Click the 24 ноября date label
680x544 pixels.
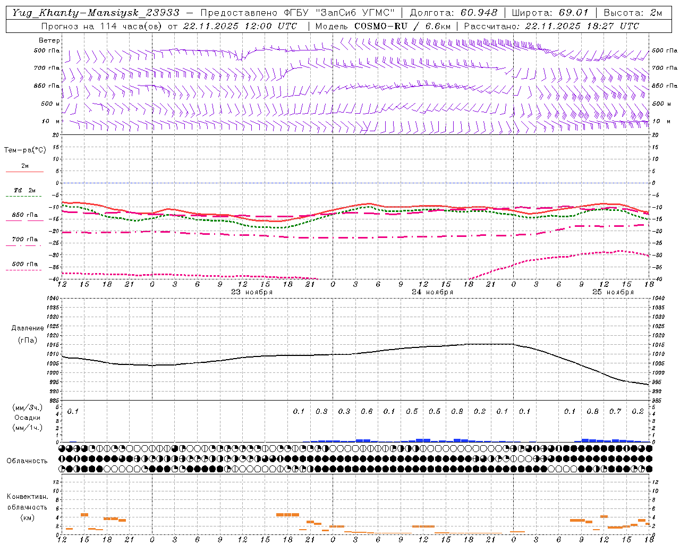click(x=432, y=292)
